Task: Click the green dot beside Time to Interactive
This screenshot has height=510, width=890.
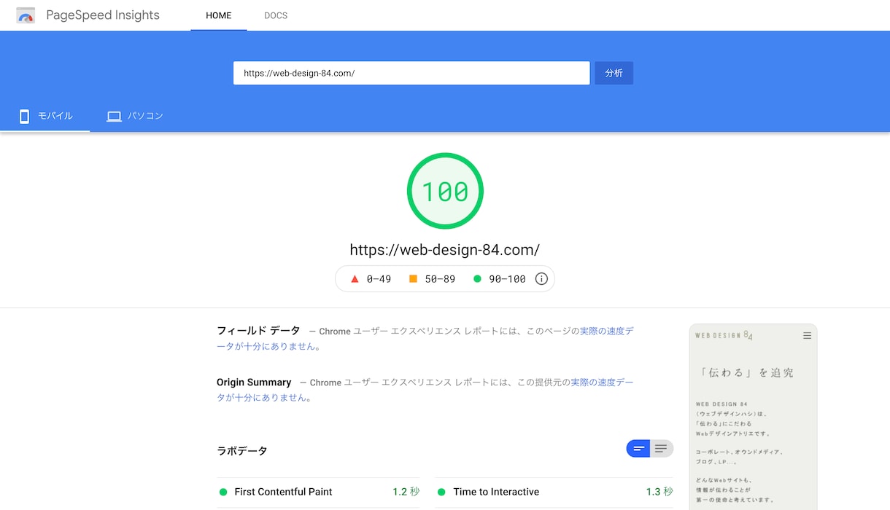Action: tap(441, 493)
